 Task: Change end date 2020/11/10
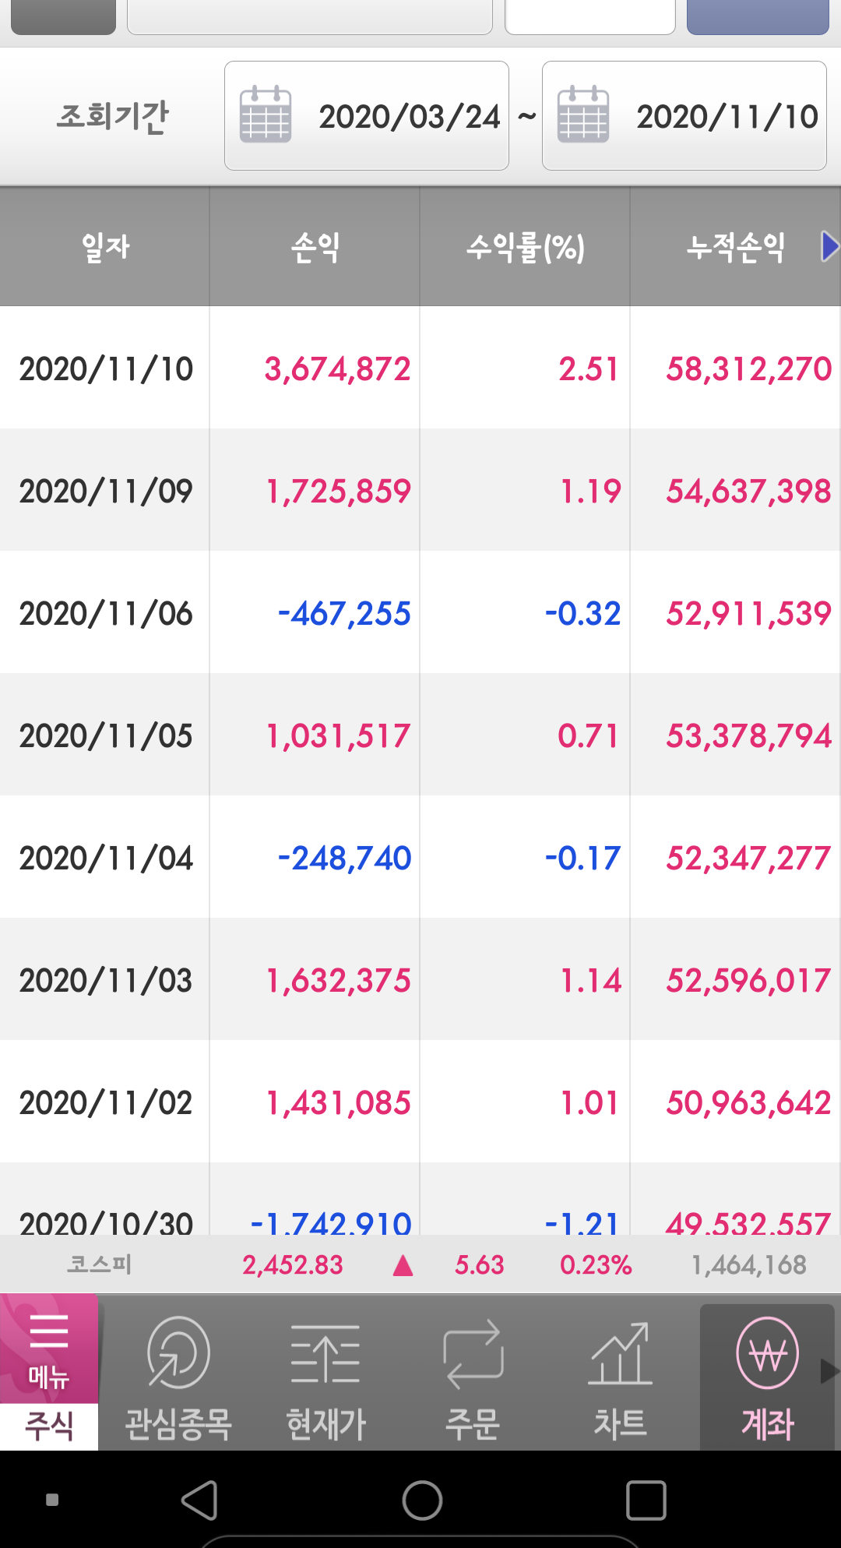point(727,117)
